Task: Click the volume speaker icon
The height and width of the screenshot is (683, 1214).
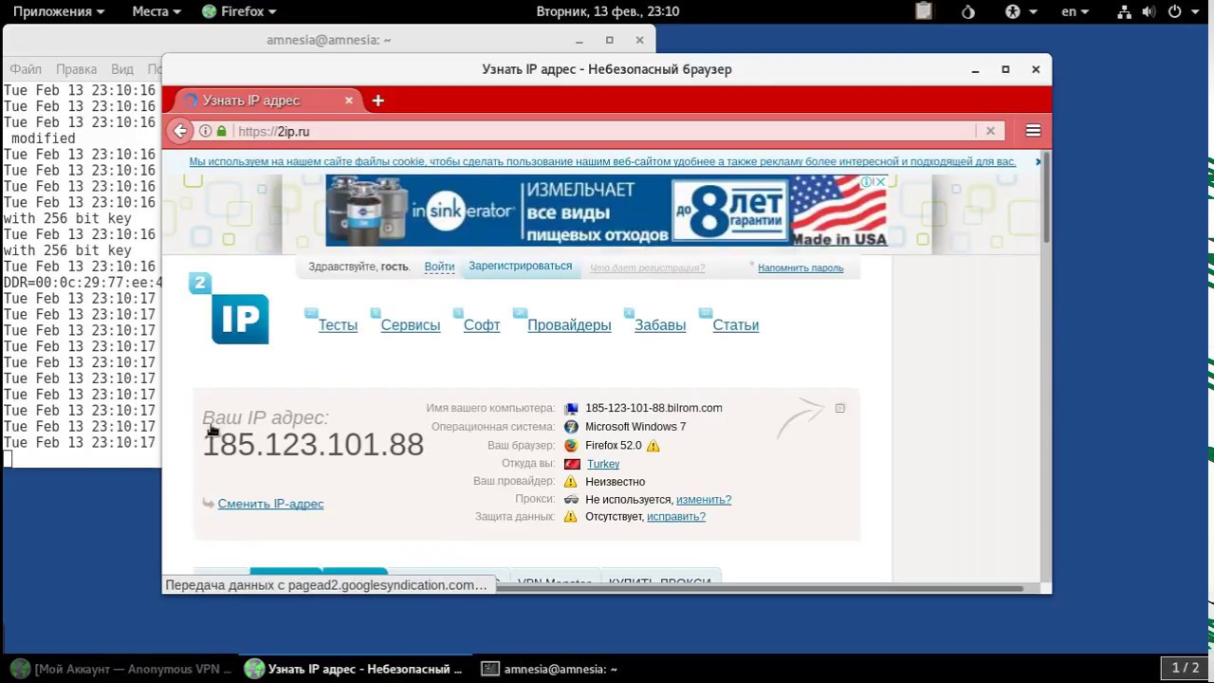Action: (x=1149, y=11)
